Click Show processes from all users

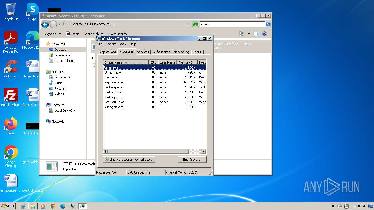click(x=129, y=160)
